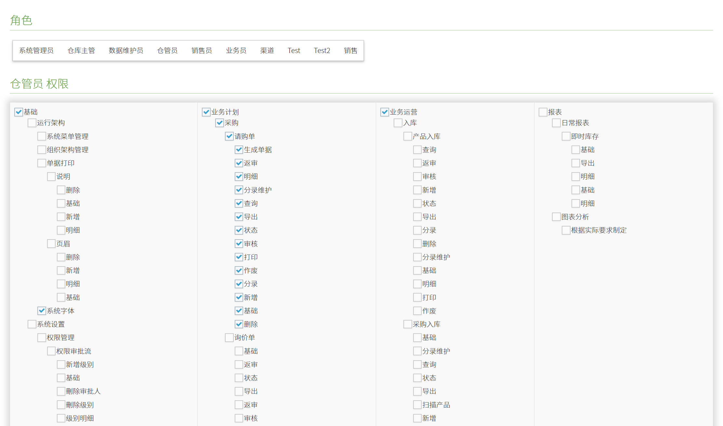Image resolution: width=723 pixels, height=426 pixels.
Task: Check the 说明 checkbox under 单据打印
Action: pyautogui.click(x=51, y=176)
